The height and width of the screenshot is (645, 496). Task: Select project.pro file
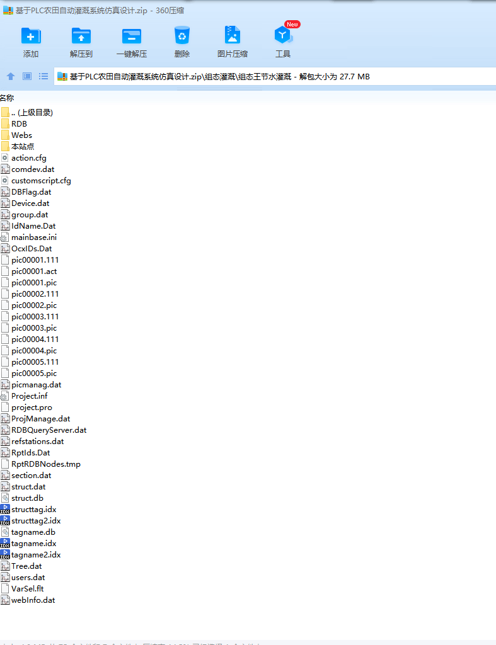coord(32,408)
